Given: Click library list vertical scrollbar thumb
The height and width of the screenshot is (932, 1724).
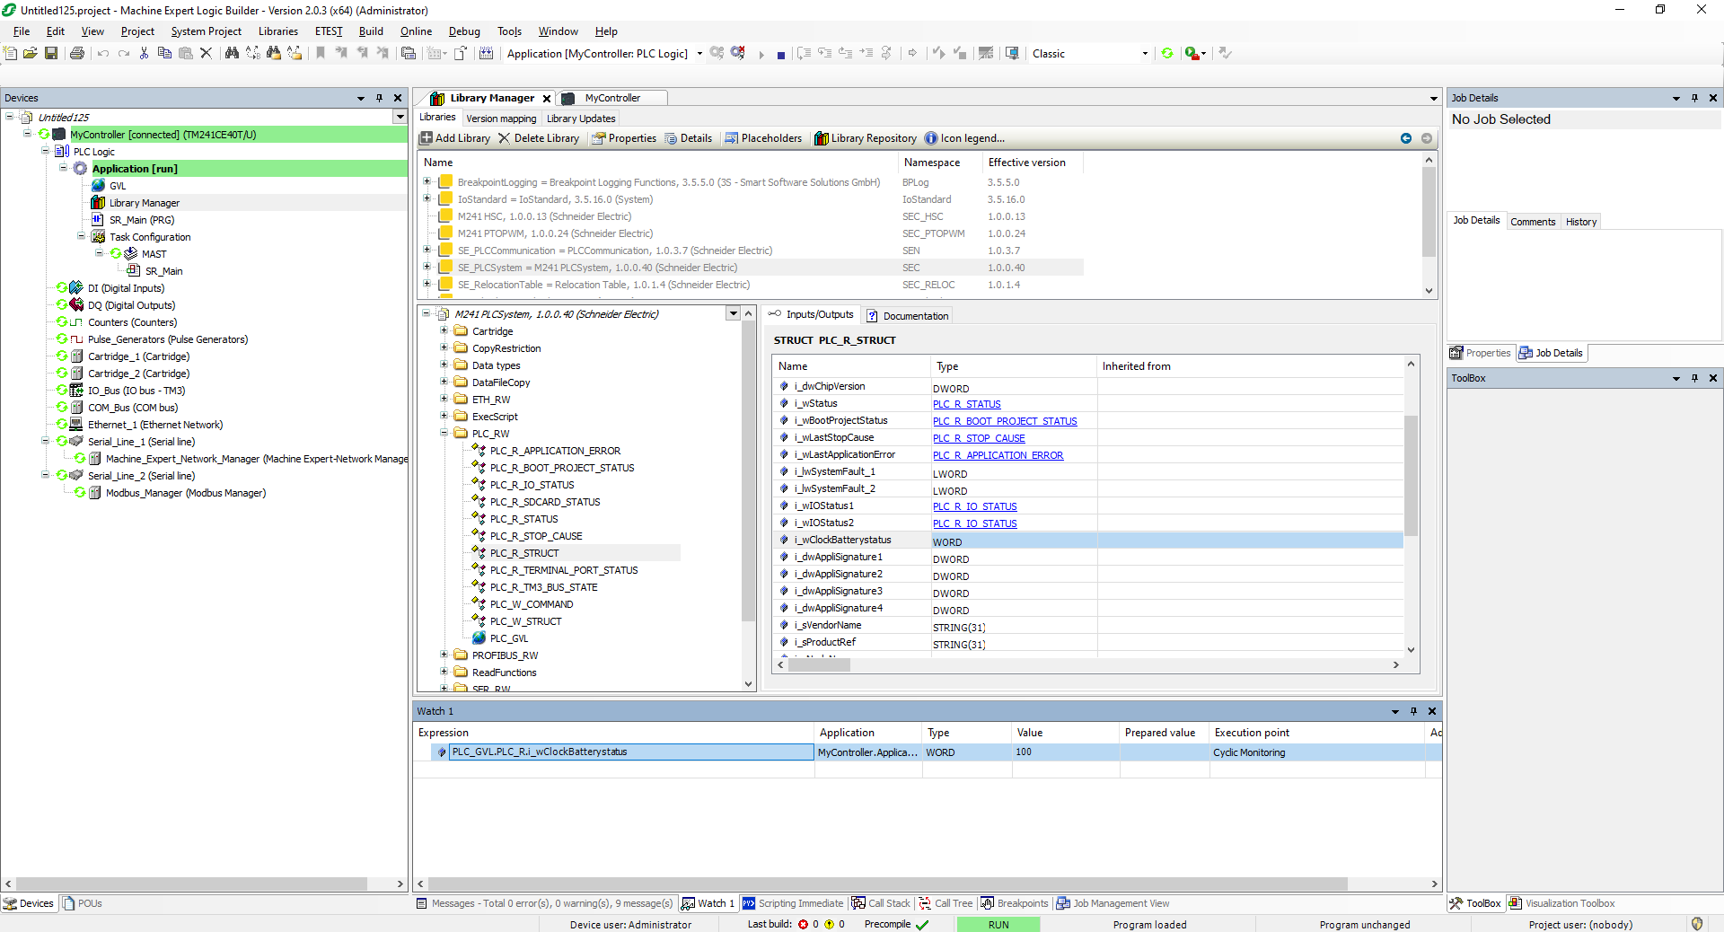Looking at the screenshot, I should [1429, 212].
